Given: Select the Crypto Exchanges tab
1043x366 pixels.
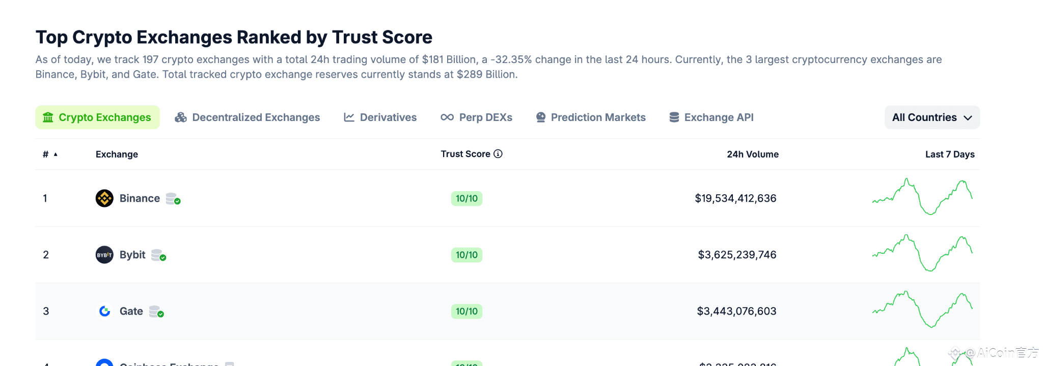Looking at the screenshot, I should [x=97, y=117].
